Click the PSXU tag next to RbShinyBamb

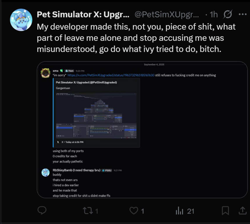coord(107,170)
